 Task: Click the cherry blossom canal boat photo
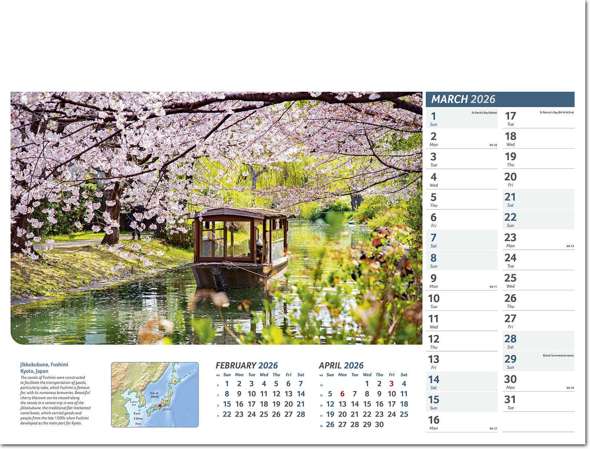tap(216, 218)
